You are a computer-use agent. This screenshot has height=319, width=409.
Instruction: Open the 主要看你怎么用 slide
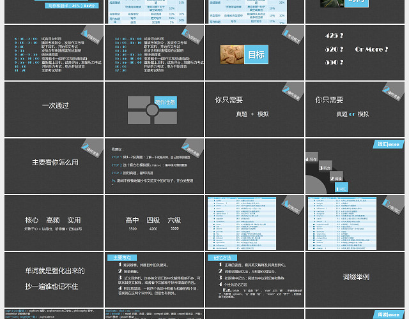click(54, 166)
